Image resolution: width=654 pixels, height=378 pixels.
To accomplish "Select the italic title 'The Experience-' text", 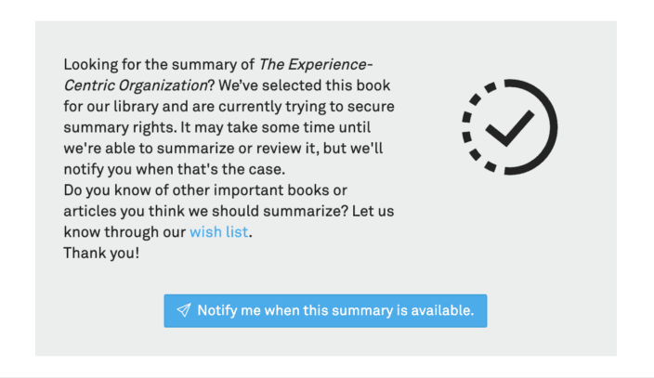I will [x=315, y=64].
